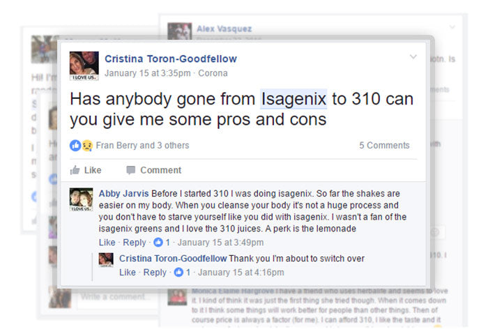Image resolution: width=488 pixels, height=336 pixels.
Task: Click the highlighted Isagenix word in post
Action: tap(293, 99)
